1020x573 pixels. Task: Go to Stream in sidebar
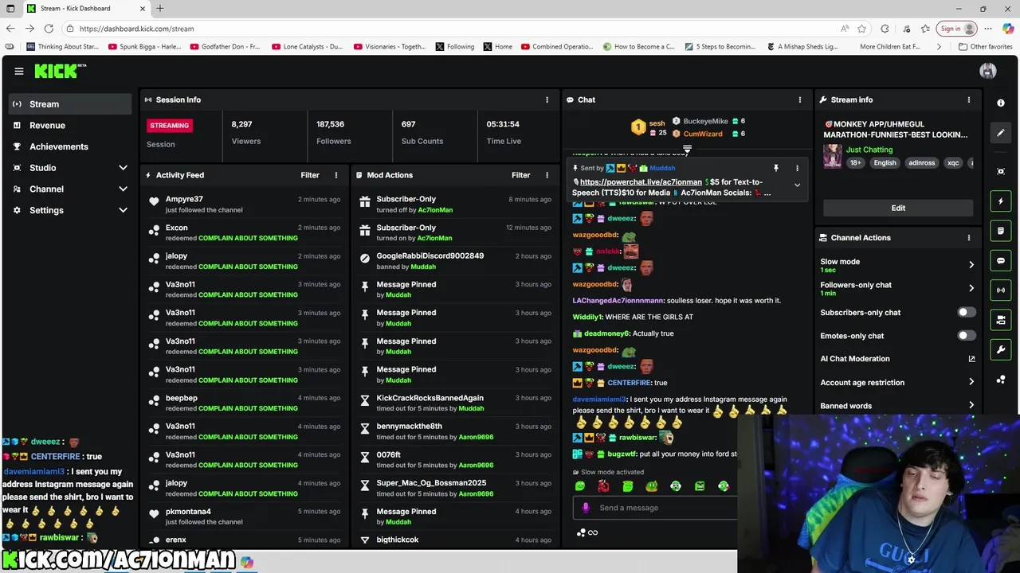point(70,104)
